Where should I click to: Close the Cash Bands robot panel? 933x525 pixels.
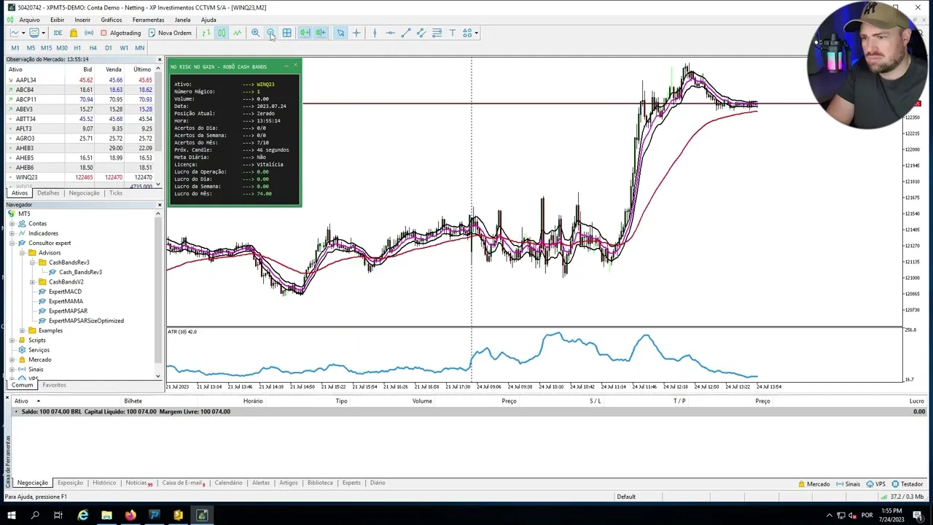pyautogui.click(x=295, y=66)
